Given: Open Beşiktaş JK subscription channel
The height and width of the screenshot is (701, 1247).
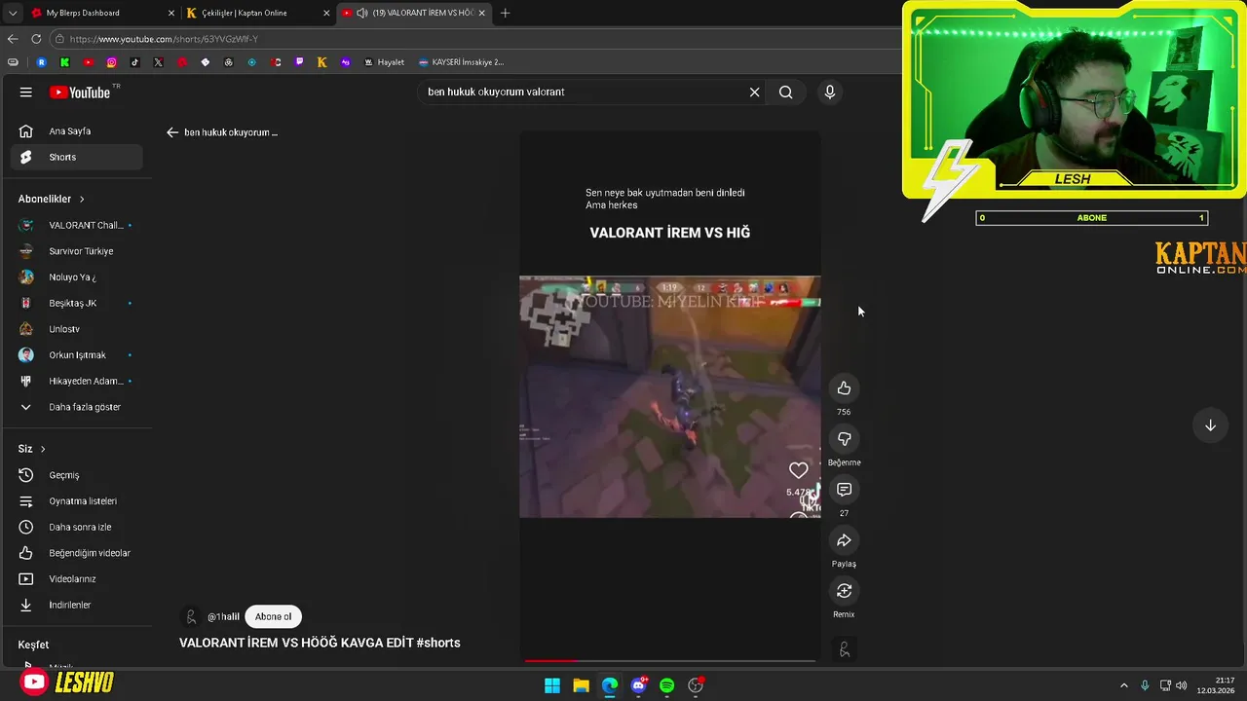Looking at the screenshot, I should (76, 303).
